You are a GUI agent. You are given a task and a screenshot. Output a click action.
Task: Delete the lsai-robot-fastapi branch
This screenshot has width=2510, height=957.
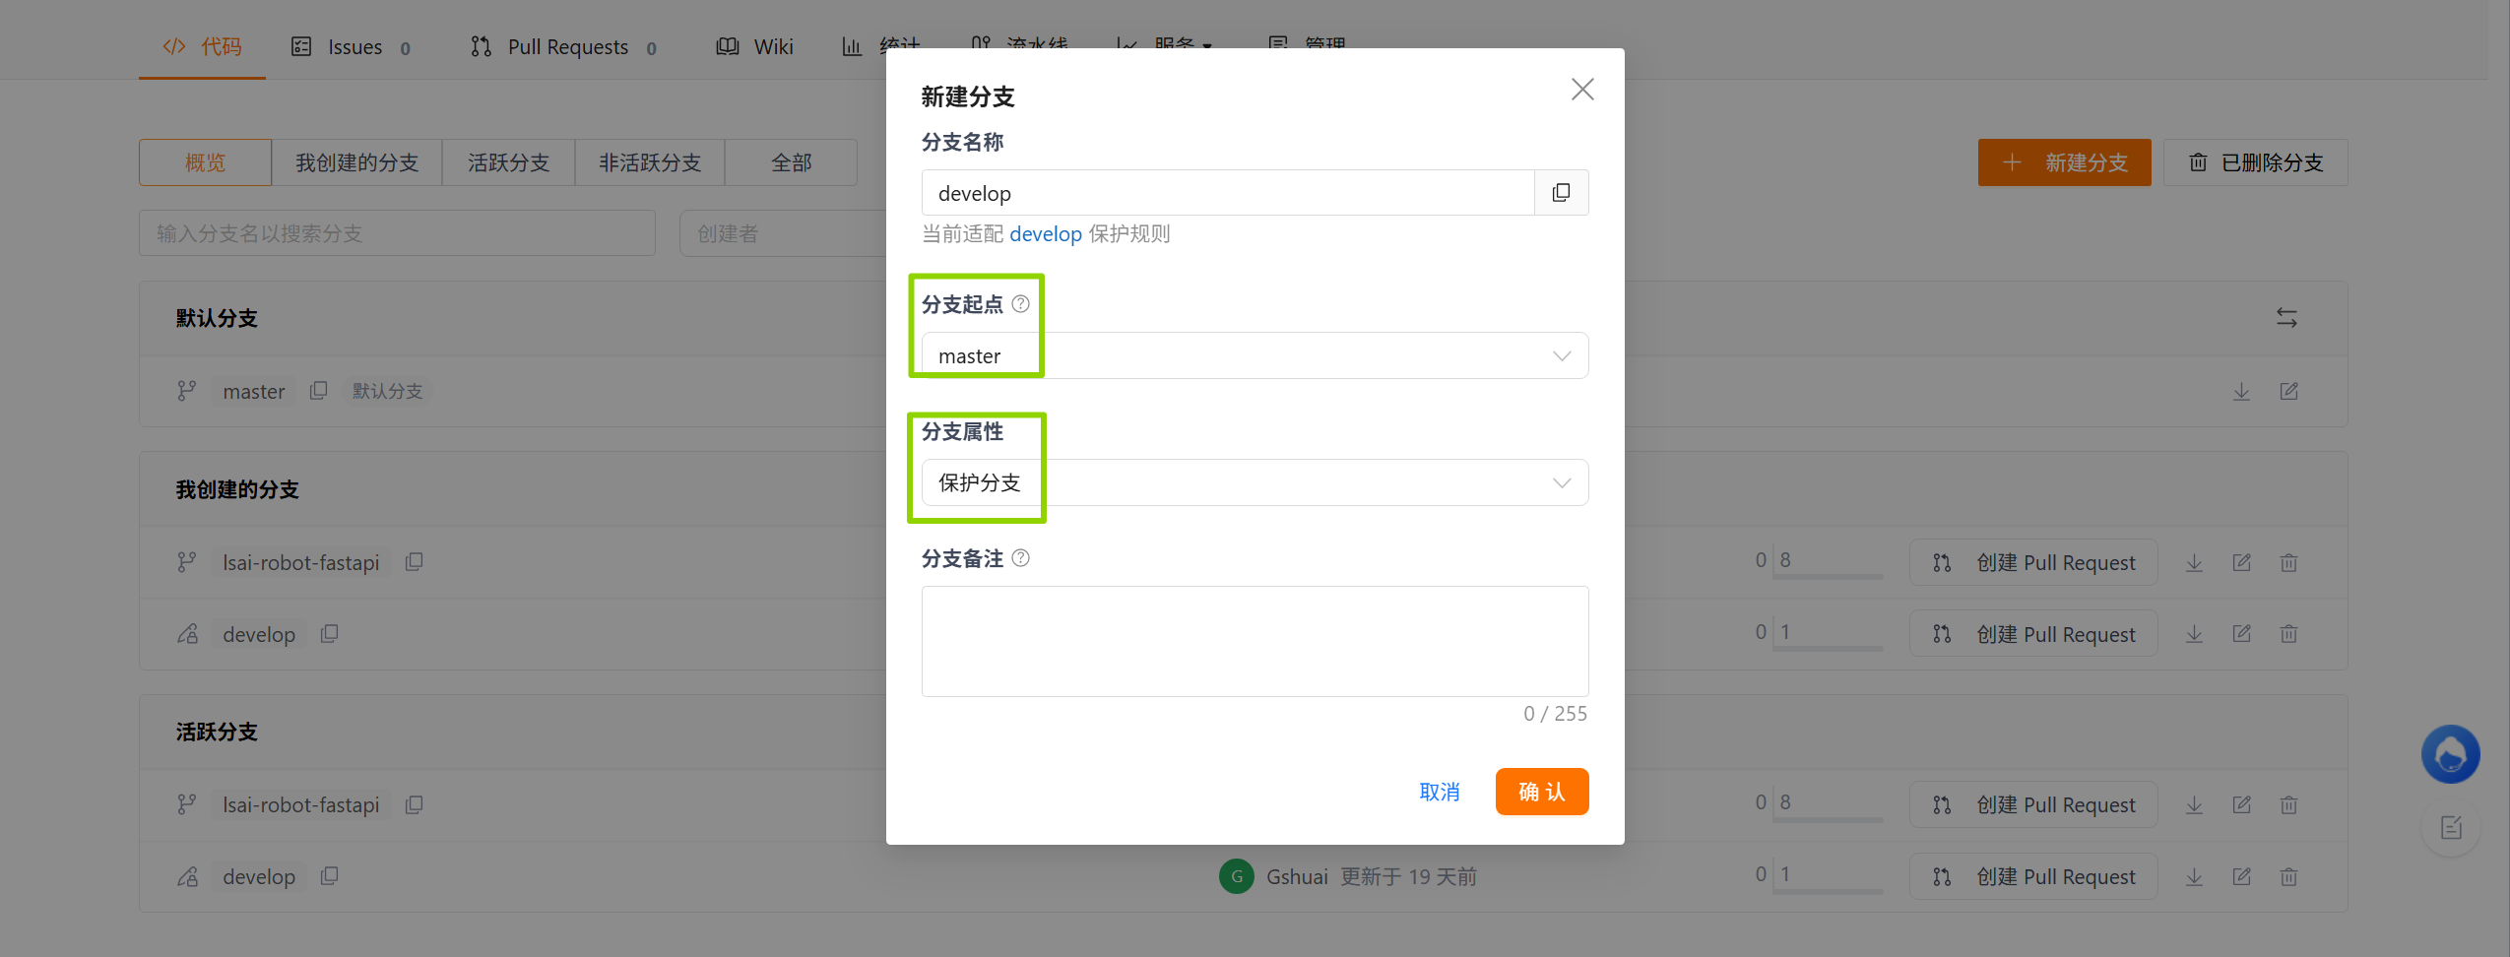[2288, 561]
